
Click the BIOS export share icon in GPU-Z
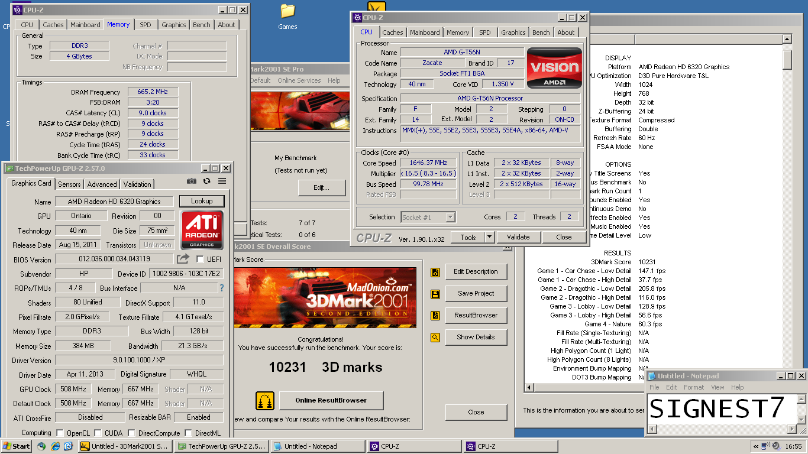click(183, 259)
